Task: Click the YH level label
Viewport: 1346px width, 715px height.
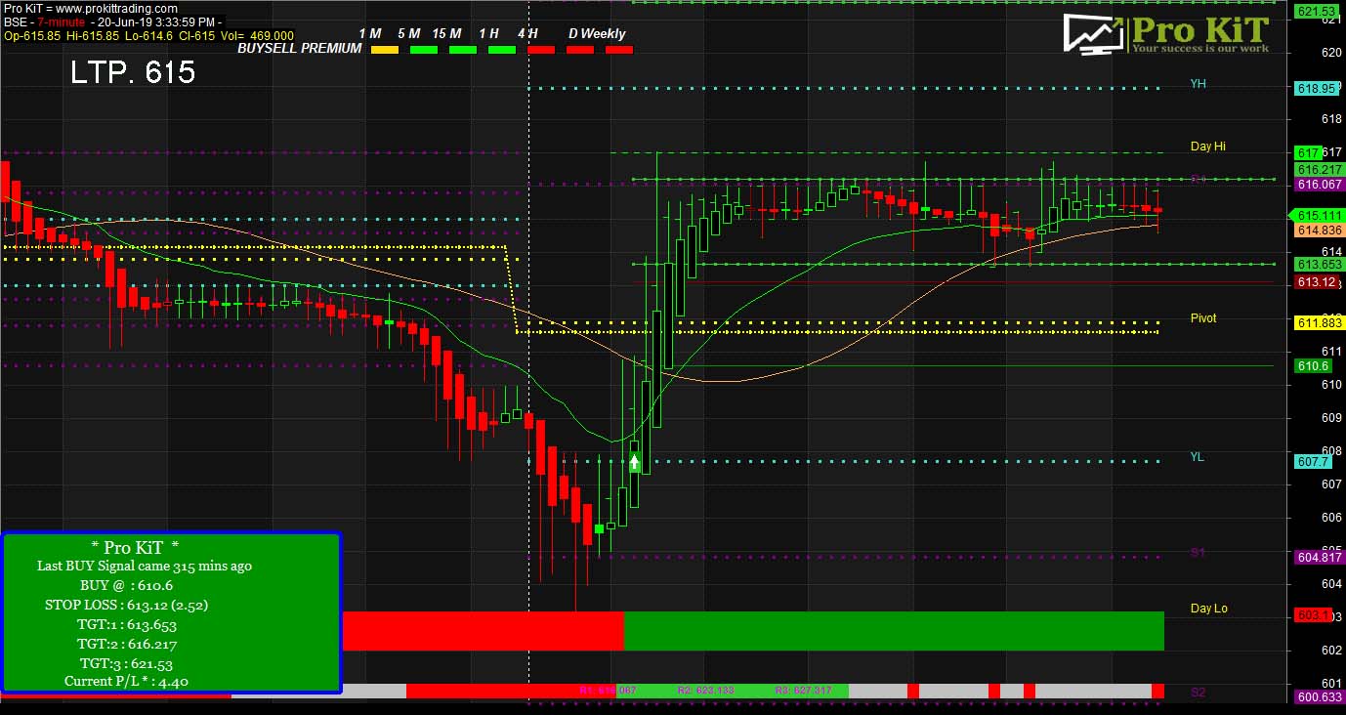Action: click(x=1198, y=84)
